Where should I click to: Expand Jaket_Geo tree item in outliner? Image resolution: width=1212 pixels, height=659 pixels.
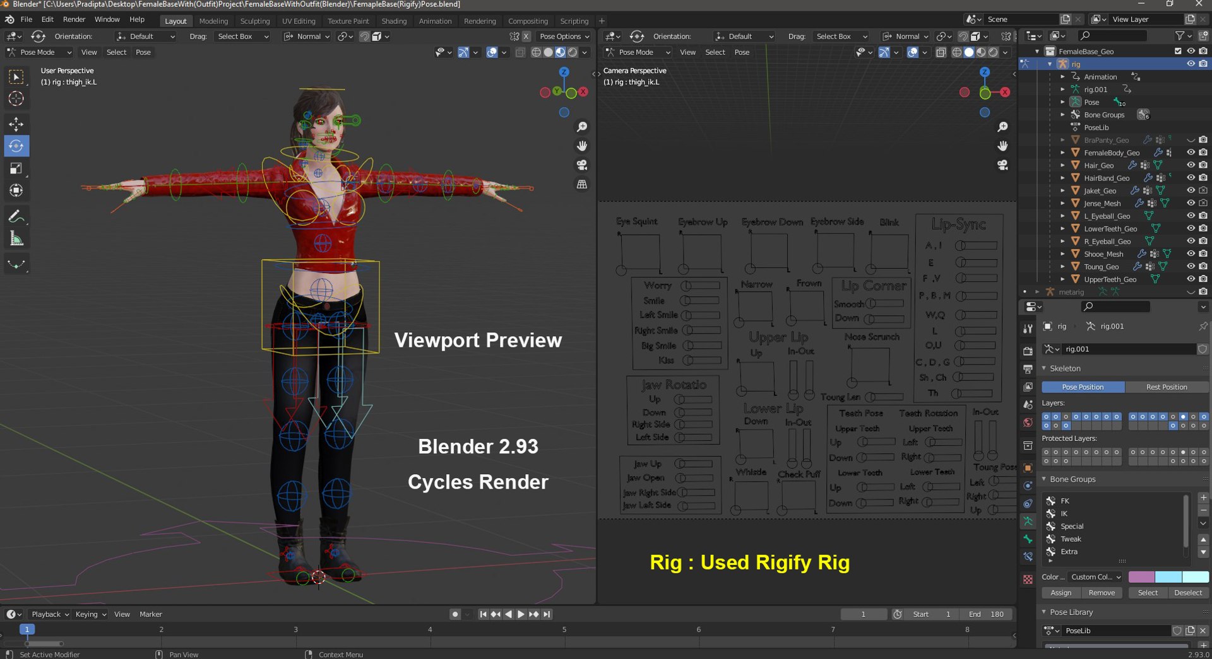coord(1063,190)
